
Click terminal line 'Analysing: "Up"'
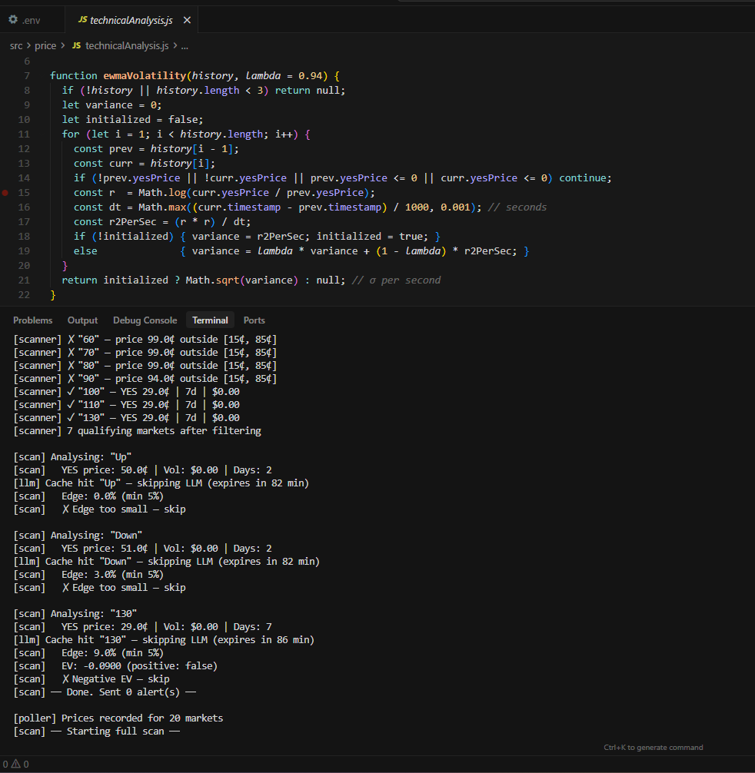(x=72, y=457)
